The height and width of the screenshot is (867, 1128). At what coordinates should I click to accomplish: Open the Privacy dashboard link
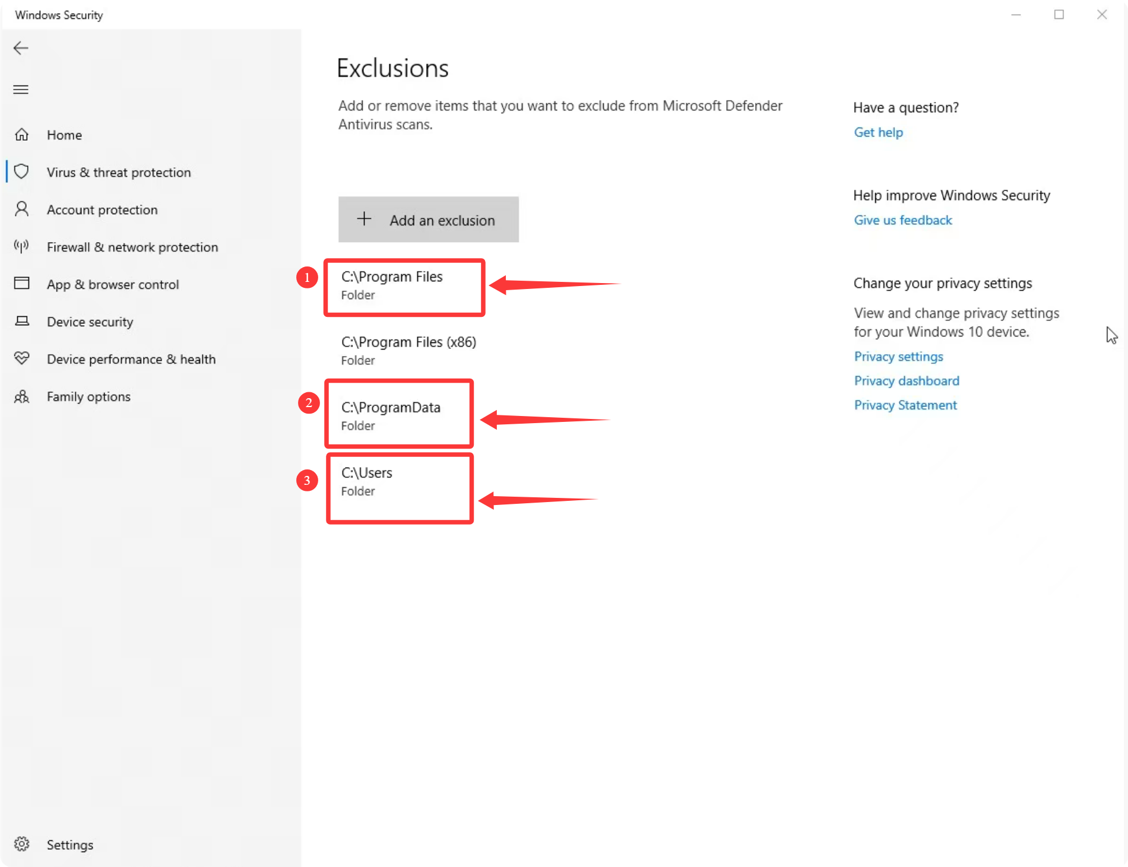click(x=906, y=381)
